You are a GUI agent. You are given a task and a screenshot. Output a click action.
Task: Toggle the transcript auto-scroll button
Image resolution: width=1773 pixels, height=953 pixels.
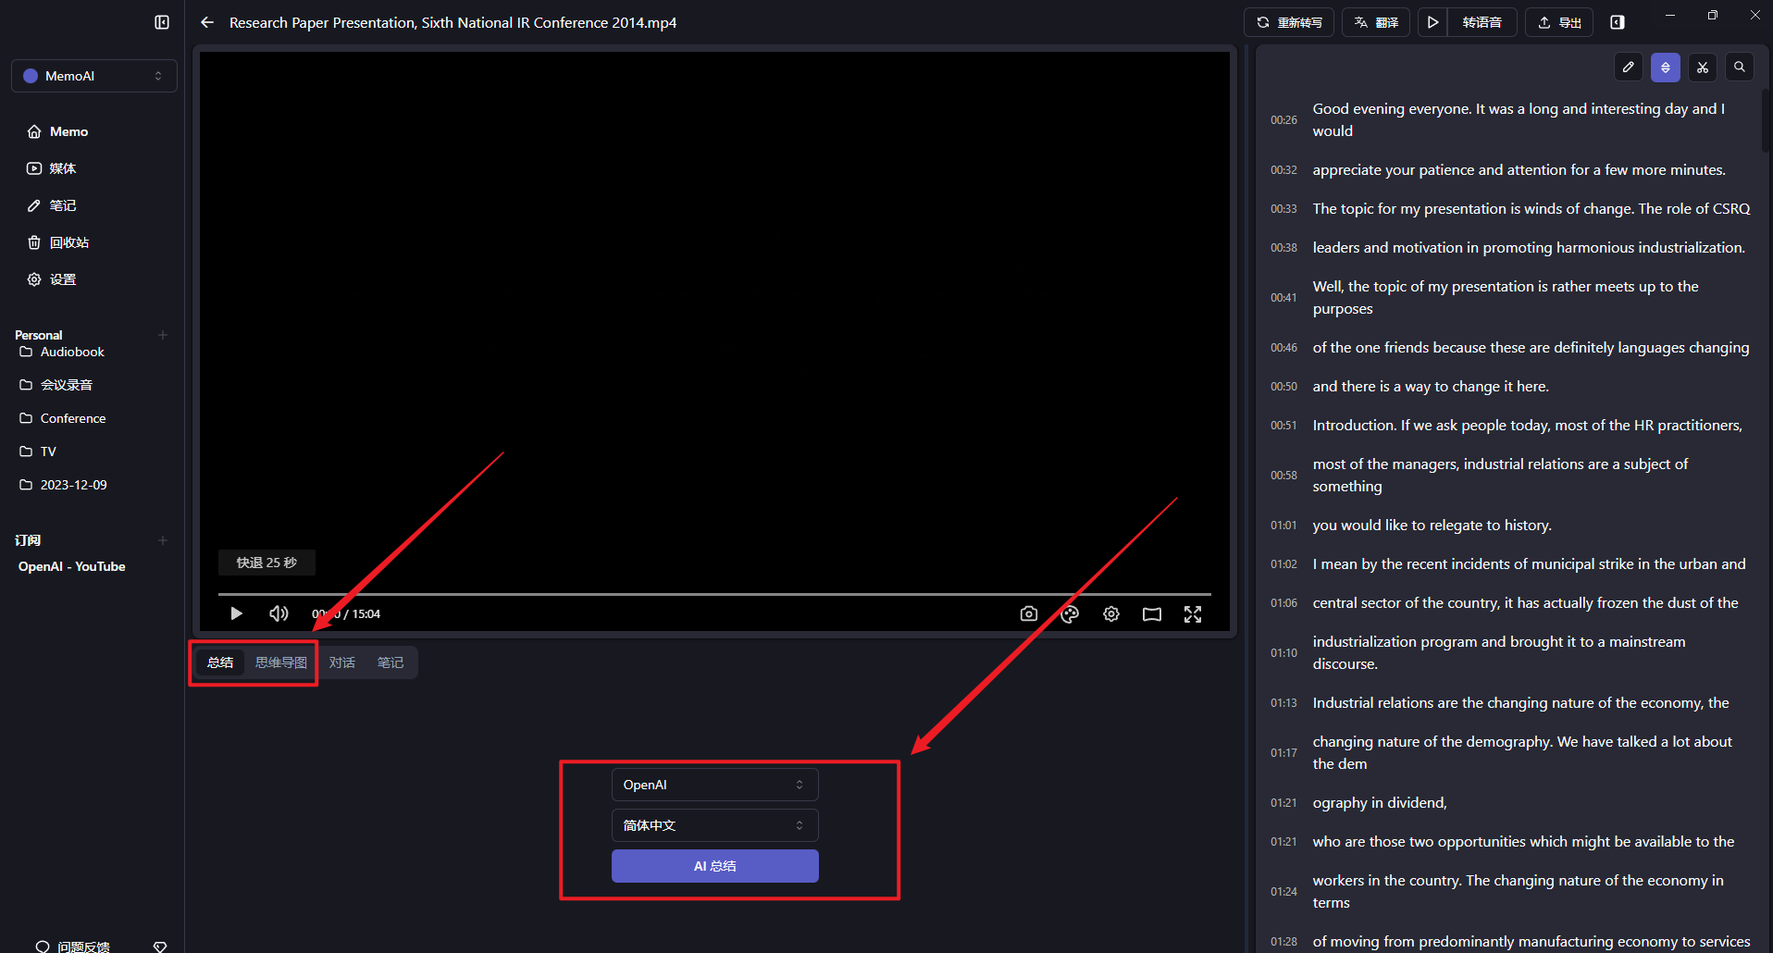point(1666,68)
